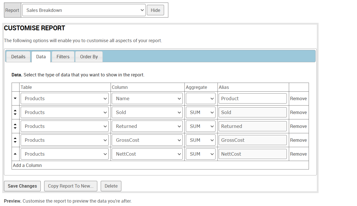
Task: Open the empty Aggregate dropdown for Name row
Action: [201, 98]
